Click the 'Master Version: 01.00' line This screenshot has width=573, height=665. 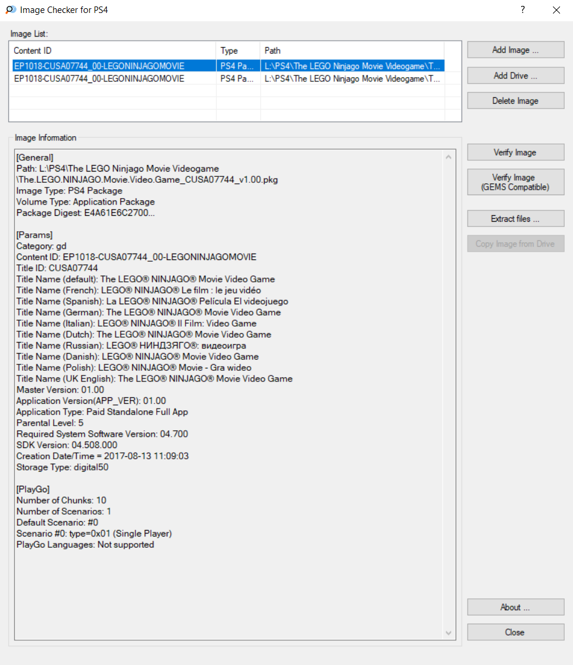point(60,389)
